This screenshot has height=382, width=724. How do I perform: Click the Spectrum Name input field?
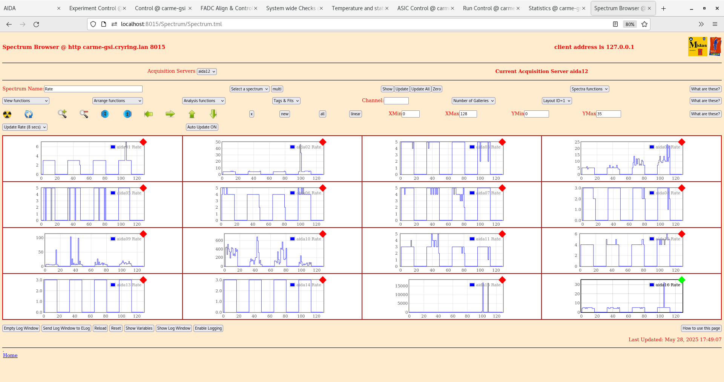coord(93,89)
